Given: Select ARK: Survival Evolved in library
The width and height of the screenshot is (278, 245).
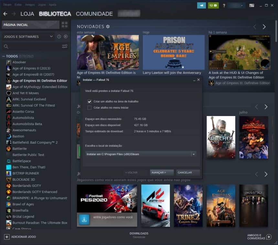Looking at the screenshot, I should coord(29,99).
